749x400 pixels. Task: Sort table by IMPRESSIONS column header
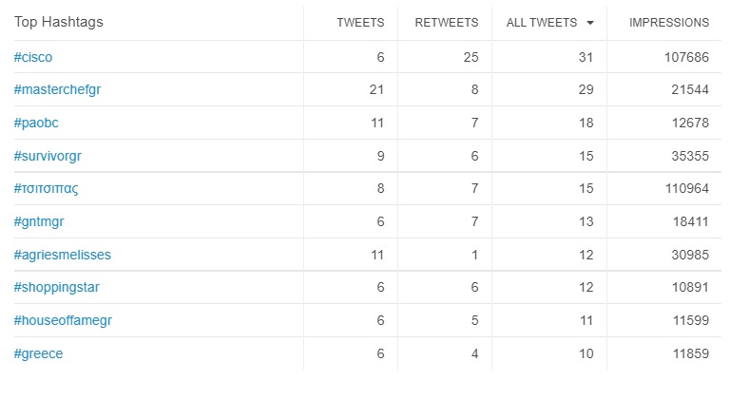click(668, 23)
